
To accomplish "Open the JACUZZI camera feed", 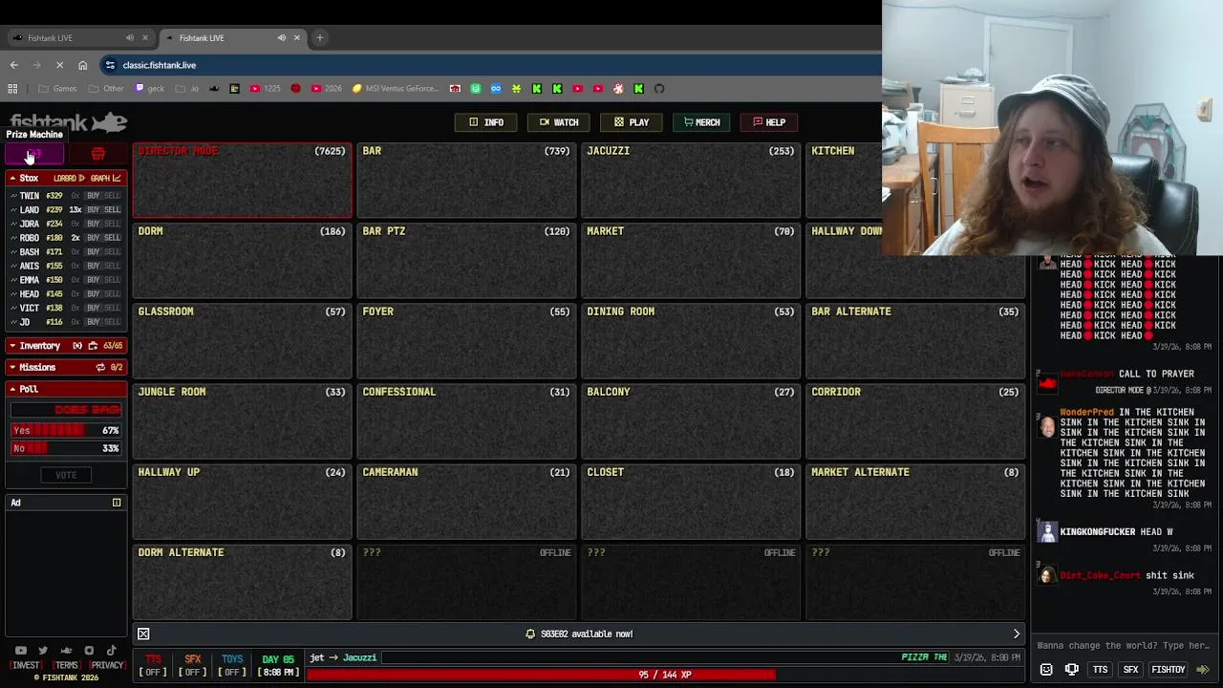I will (691, 181).
